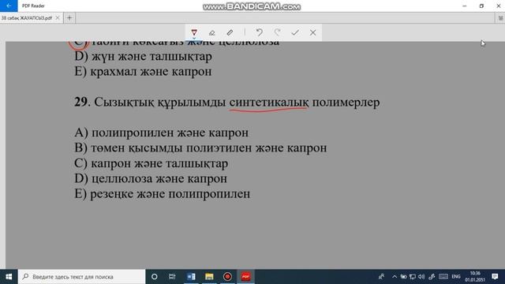
Task: Open File Explorer from the taskbar
Action: pos(209,277)
